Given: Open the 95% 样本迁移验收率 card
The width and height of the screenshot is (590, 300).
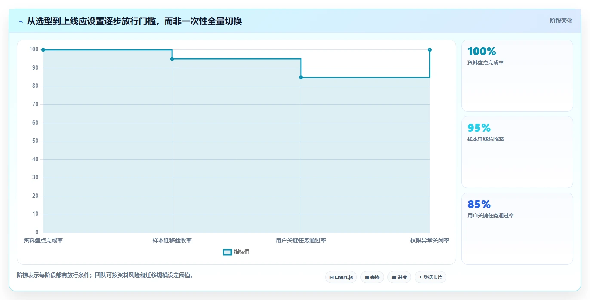Looking at the screenshot, I should pyautogui.click(x=517, y=152).
